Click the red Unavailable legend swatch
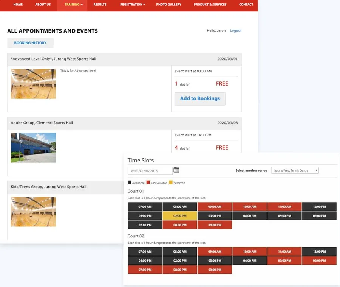 pos(148,182)
